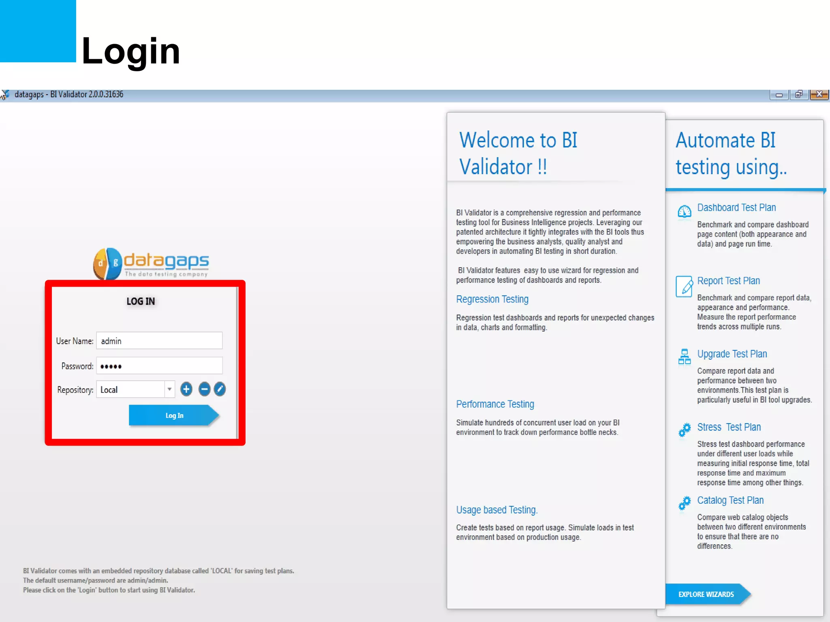The width and height of the screenshot is (830, 622).
Task: Click the remove repository minus icon
Action: (204, 389)
